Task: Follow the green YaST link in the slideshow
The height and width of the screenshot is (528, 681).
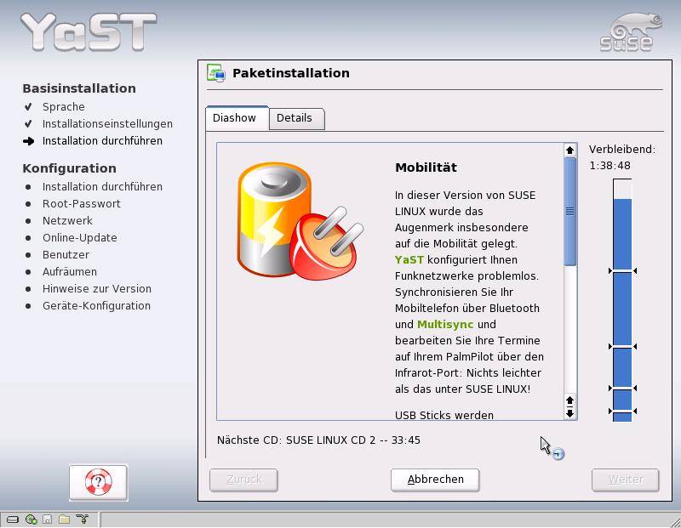Action: coord(409,260)
